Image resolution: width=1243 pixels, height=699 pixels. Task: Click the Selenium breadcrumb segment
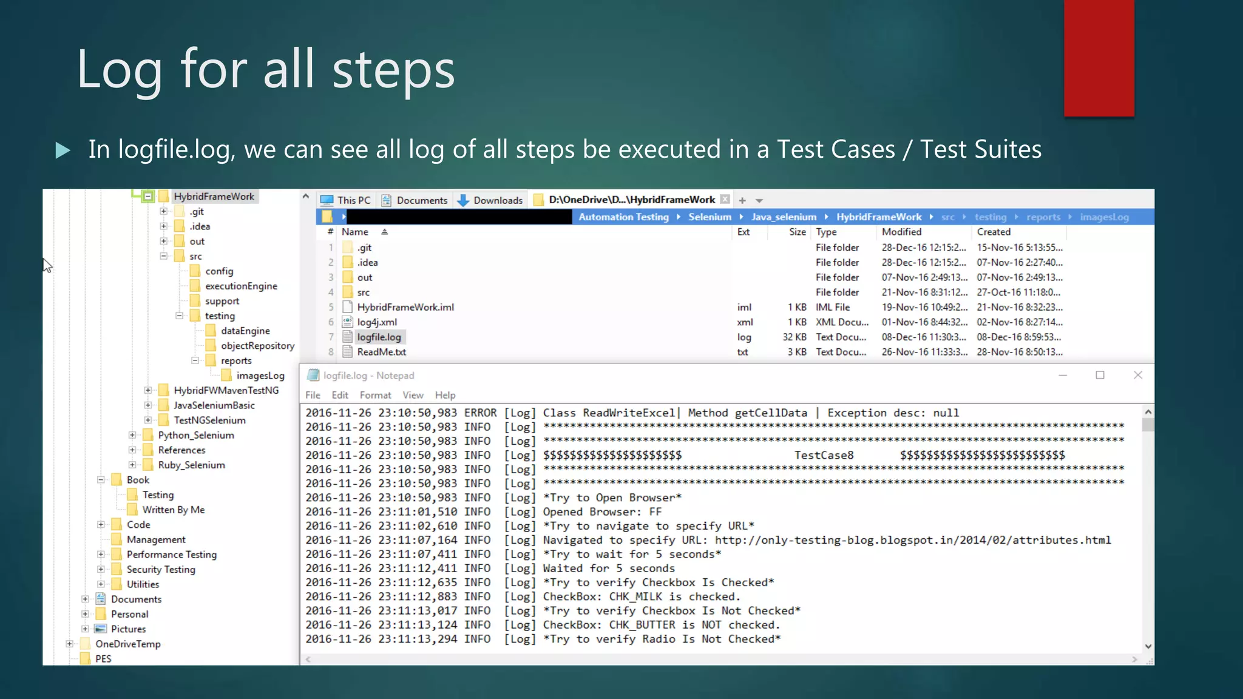[x=710, y=217]
